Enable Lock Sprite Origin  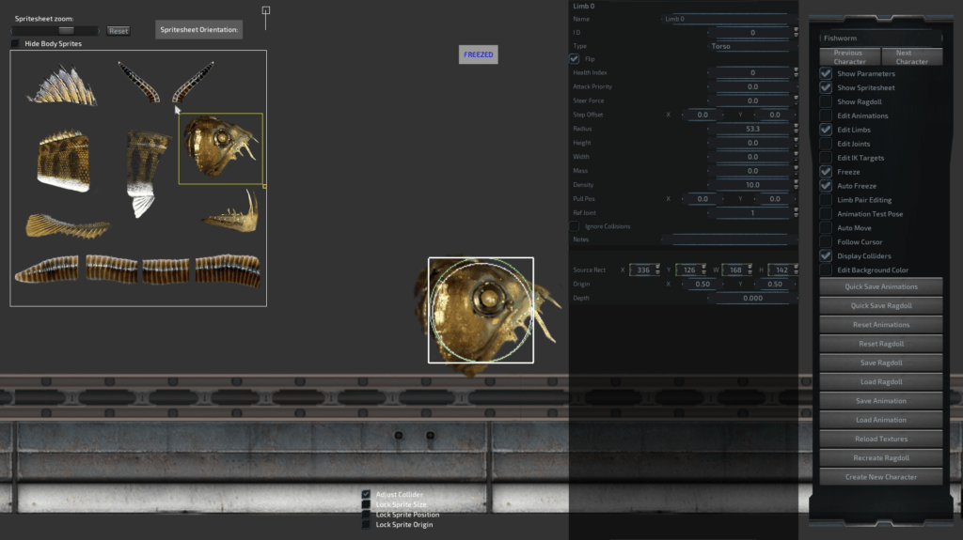[x=366, y=525]
